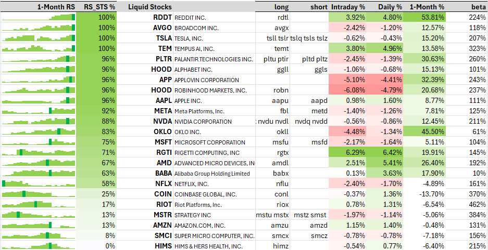Select the Alibaba Group Holding Limited cell
Viewport: 488px width, 250px height.
pos(214,173)
